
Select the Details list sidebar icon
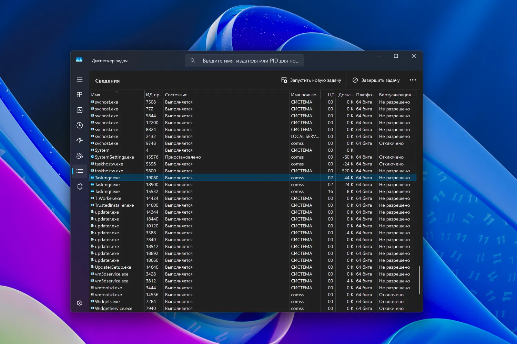pos(80,171)
